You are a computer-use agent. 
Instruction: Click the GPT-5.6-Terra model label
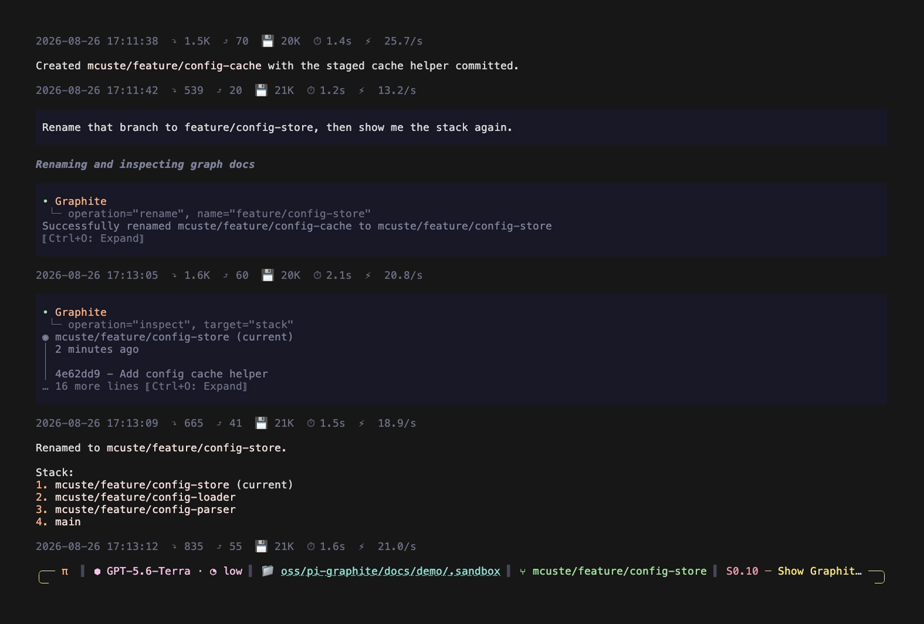click(148, 571)
